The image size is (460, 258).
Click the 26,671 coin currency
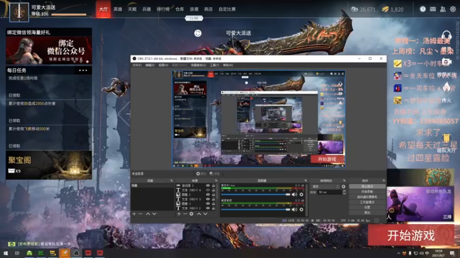[x=363, y=9]
